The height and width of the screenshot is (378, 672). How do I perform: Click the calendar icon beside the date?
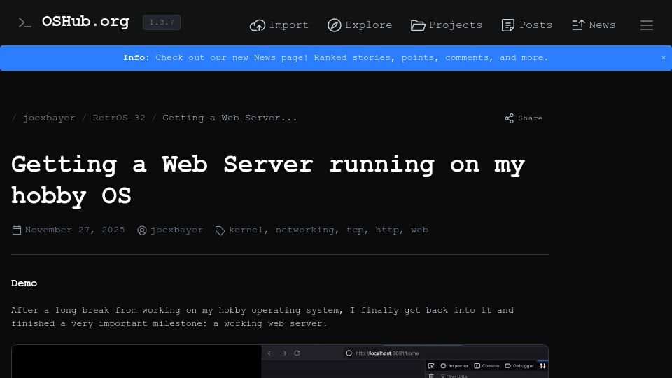(17, 230)
